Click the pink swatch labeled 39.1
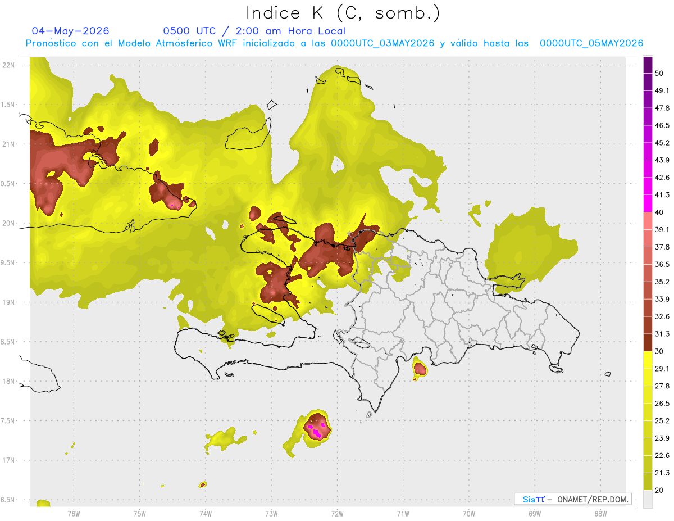The height and width of the screenshot is (521, 674). click(648, 220)
